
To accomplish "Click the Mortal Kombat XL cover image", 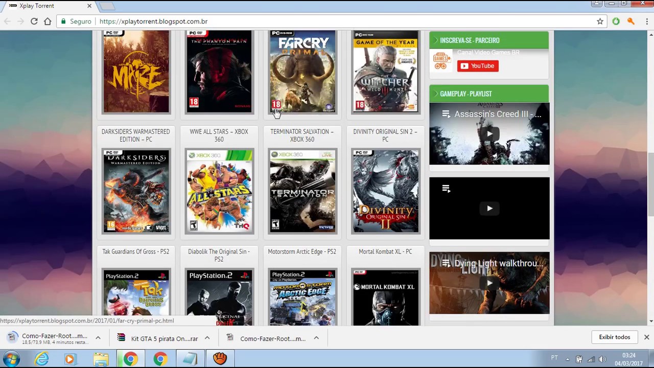I will coord(385,297).
